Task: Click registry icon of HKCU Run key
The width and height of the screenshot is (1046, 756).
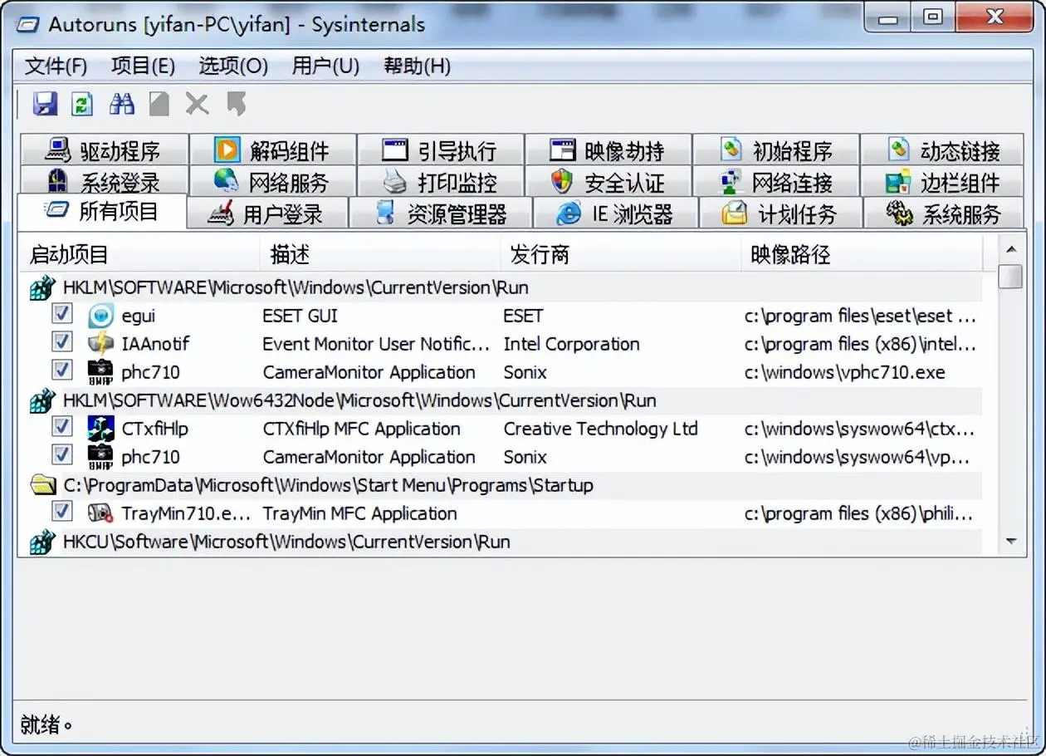Action: click(x=42, y=542)
